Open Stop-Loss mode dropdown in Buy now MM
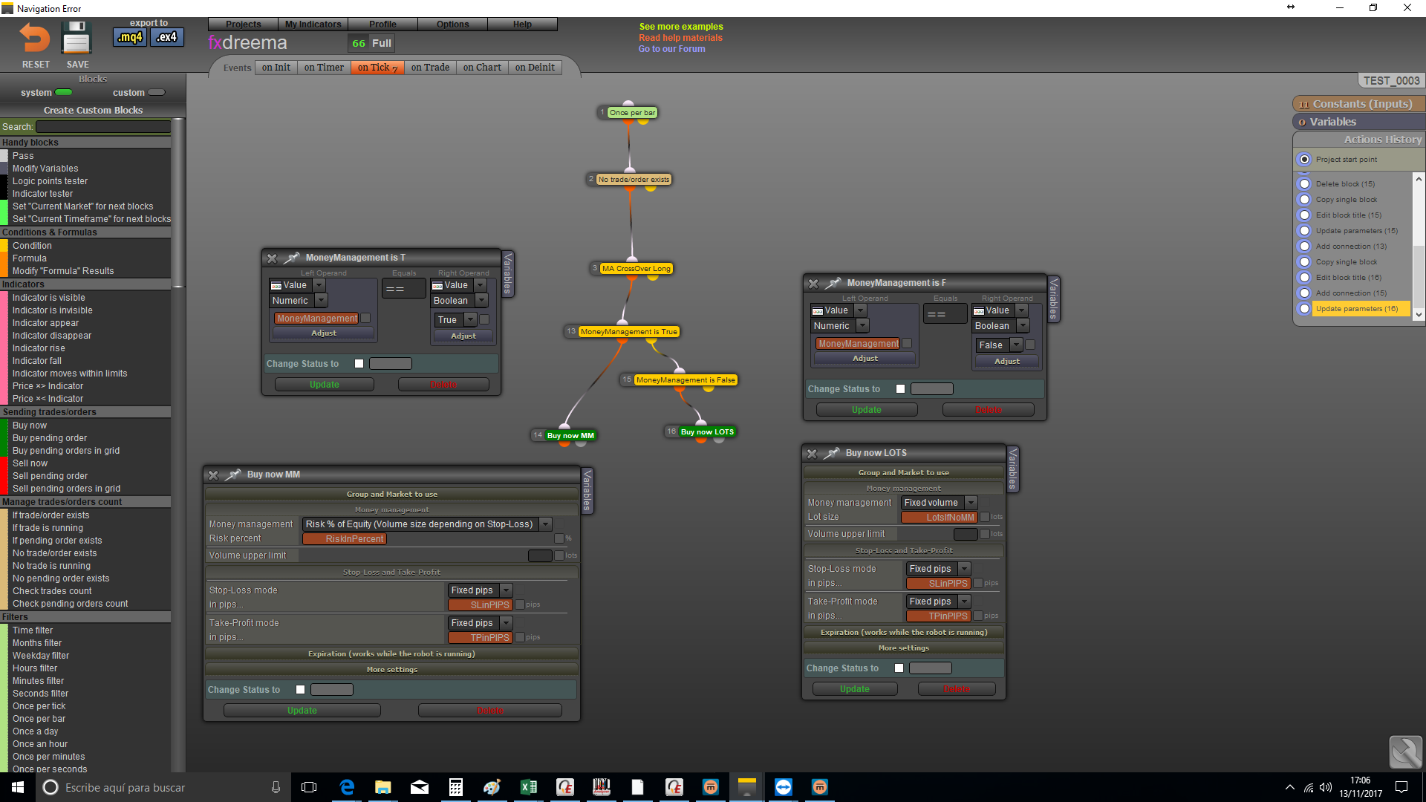Screen dimensions: 1426x802 (x=507, y=590)
